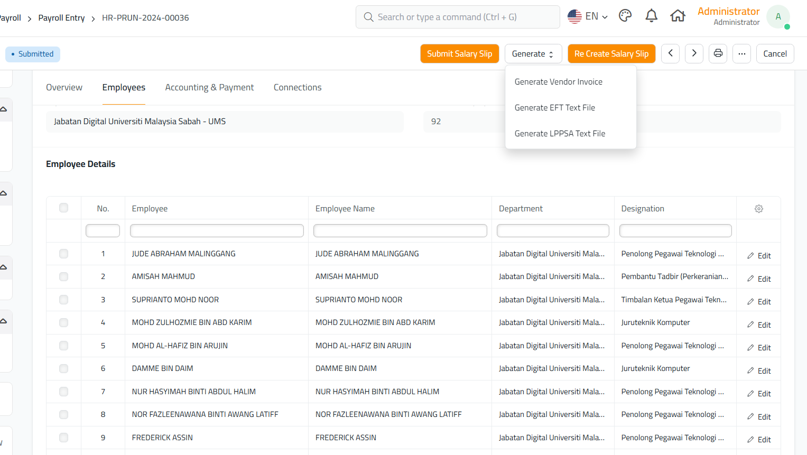Click the Employee Name filter field
This screenshot has height=455, width=807.
tap(400, 231)
